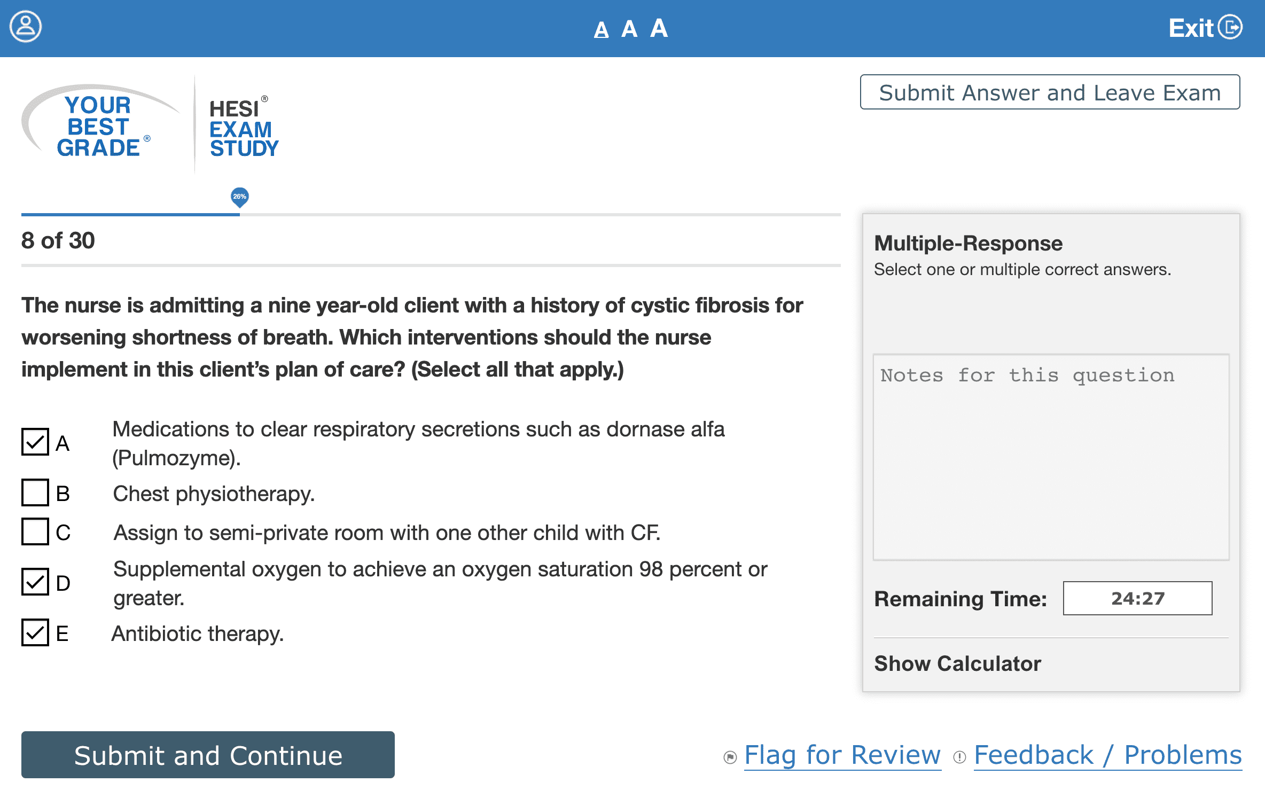Check option B Chest physiotherapy
The height and width of the screenshot is (798, 1265).
[35, 492]
